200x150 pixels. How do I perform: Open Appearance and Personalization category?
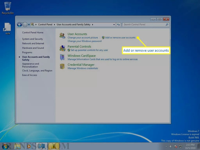coord(31,65)
